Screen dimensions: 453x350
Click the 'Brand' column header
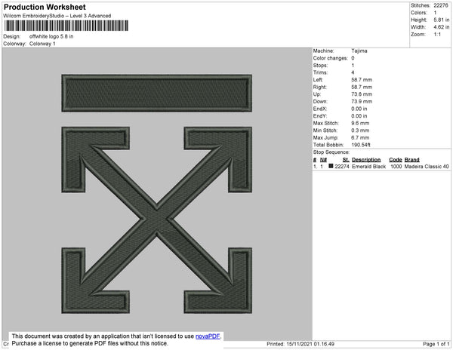point(411,160)
